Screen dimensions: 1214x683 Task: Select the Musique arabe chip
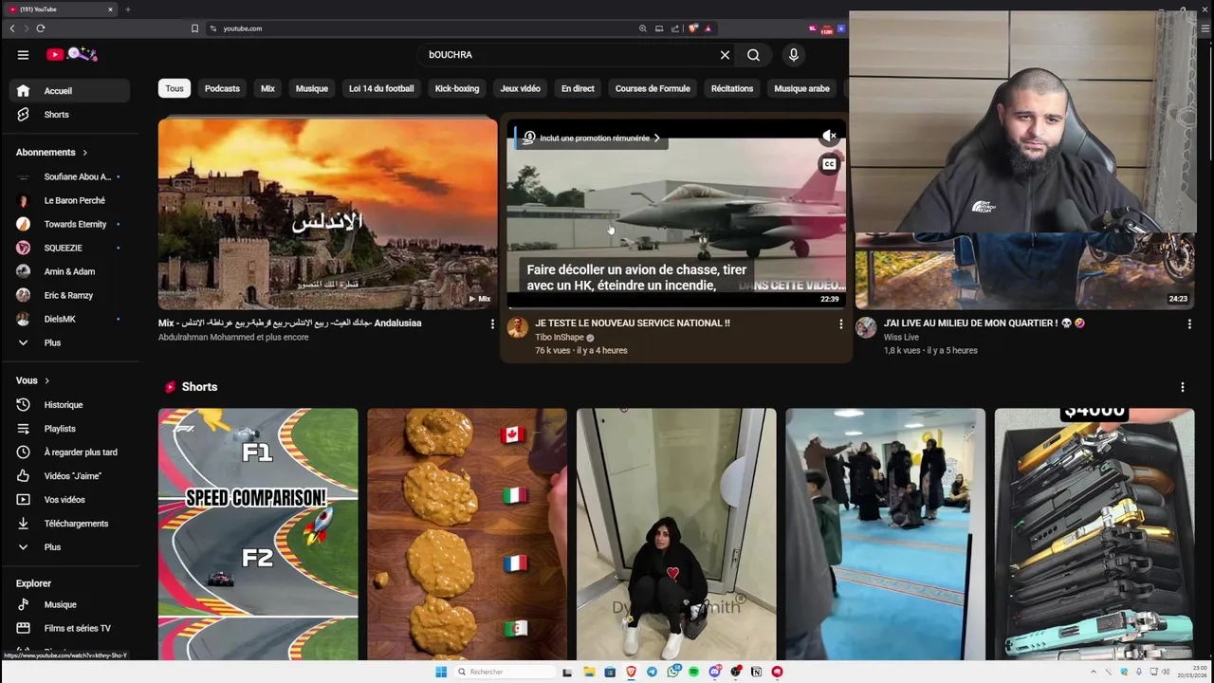pos(801,88)
